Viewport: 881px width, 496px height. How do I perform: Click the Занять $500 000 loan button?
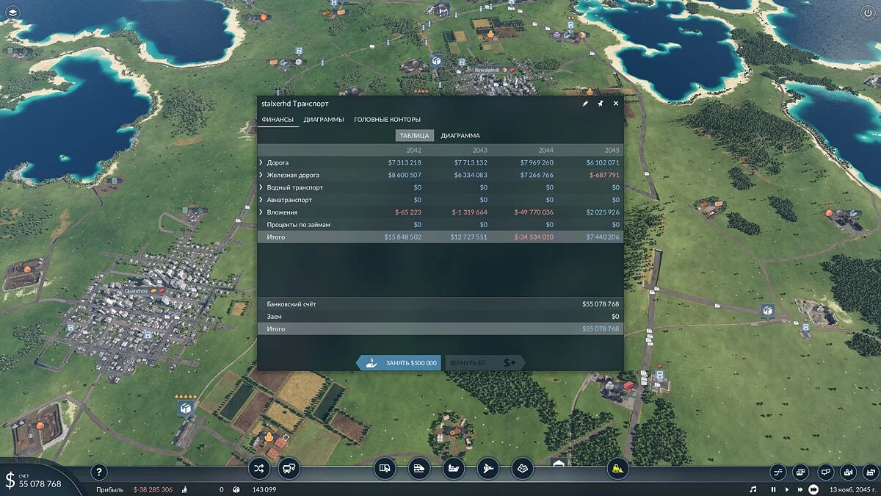[x=399, y=363]
